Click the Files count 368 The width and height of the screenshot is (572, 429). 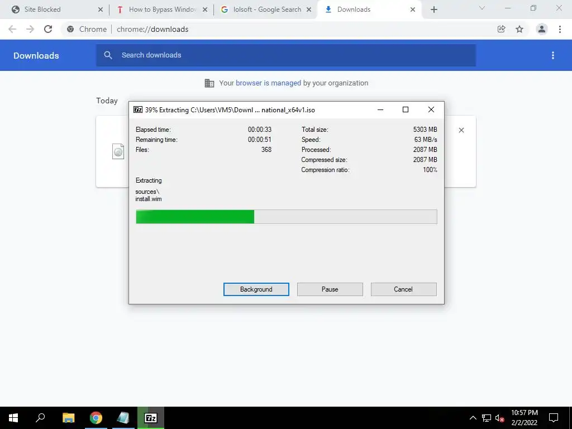266,150
